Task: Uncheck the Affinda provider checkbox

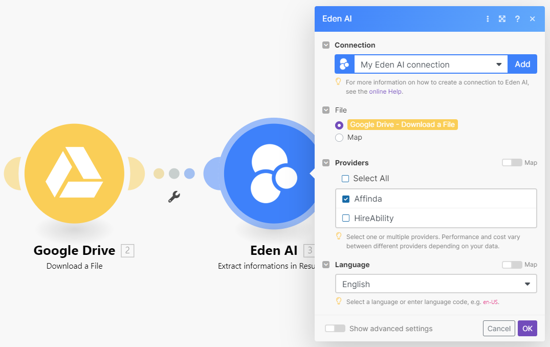Action: (346, 199)
